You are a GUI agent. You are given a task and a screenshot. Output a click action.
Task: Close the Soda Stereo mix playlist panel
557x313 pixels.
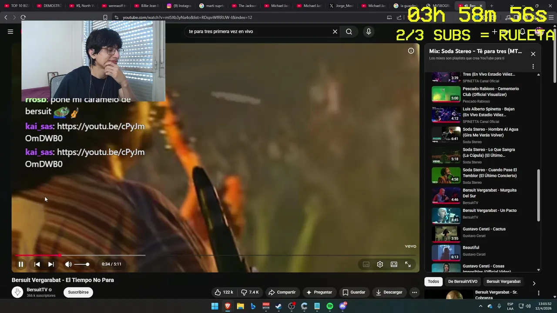(x=533, y=54)
